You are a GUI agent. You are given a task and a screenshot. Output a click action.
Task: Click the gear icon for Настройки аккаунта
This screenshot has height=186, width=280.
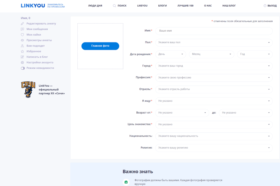pyautogui.click(x=22, y=63)
